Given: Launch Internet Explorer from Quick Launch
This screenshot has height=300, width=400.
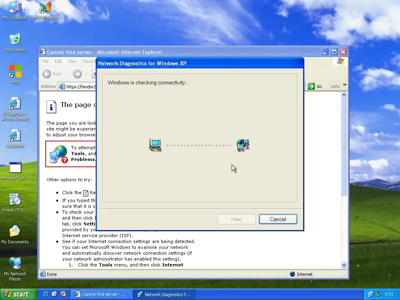Looking at the screenshot, I should 45,294.
